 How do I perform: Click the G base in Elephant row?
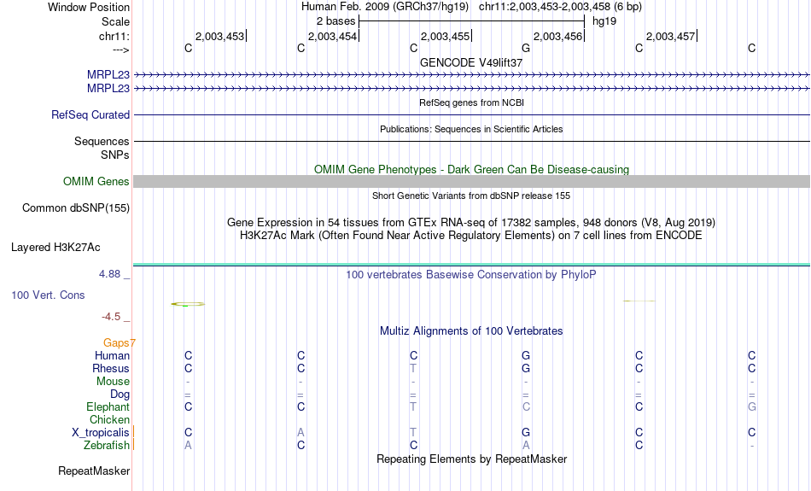tap(751, 406)
